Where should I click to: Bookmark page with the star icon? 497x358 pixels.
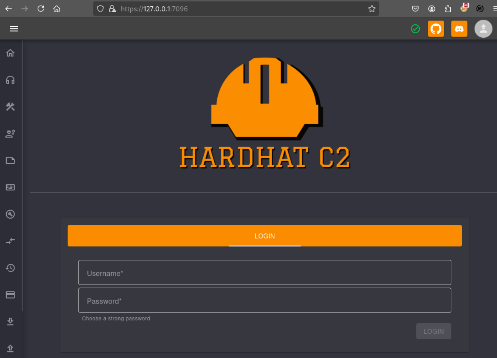(372, 9)
